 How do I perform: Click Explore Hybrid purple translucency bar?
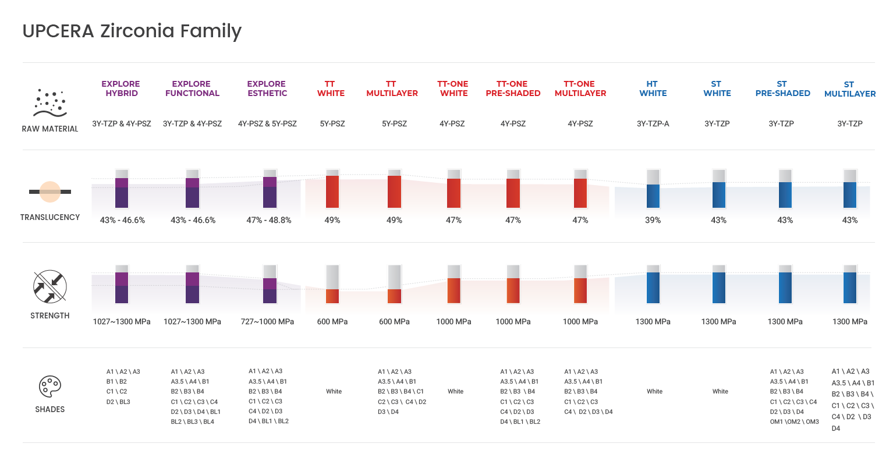point(122,193)
